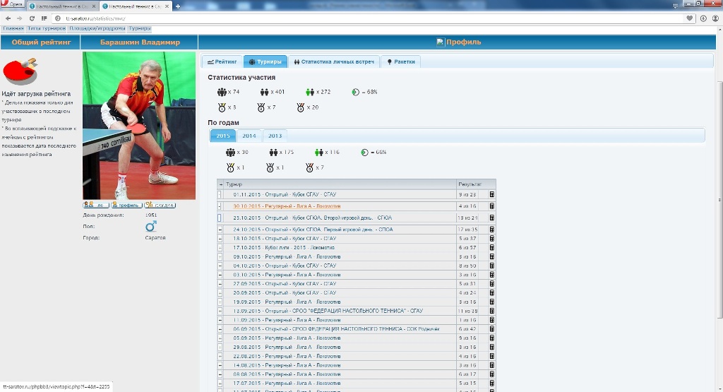Click the calculator icon in the 27.09.2015 row
This screenshot has height=392, width=723.
(491, 284)
